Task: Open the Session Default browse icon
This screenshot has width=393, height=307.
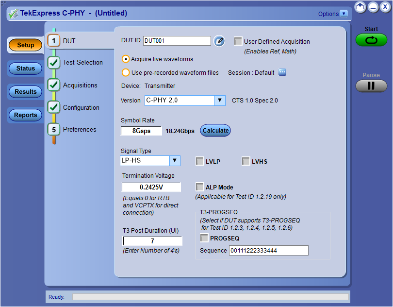Action: click(x=282, y=72)
